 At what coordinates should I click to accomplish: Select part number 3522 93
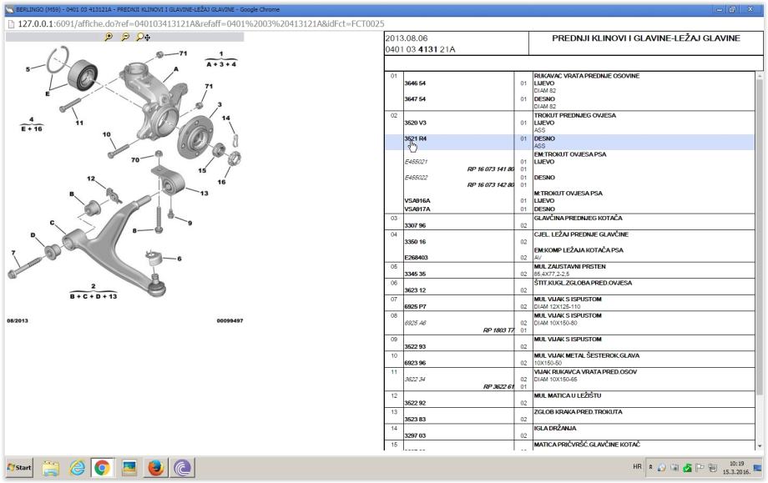(415, 346)
